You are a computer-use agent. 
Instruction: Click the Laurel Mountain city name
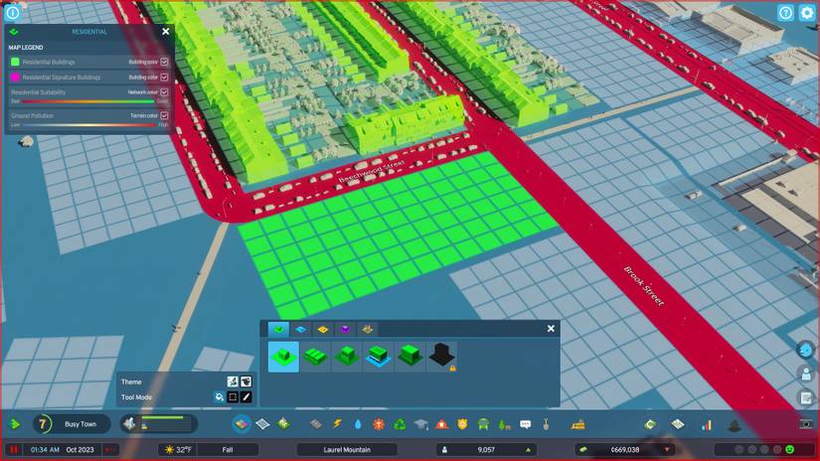[347, 449]
